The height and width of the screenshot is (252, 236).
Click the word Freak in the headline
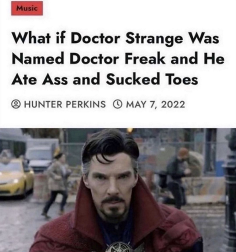pos(145,59)
